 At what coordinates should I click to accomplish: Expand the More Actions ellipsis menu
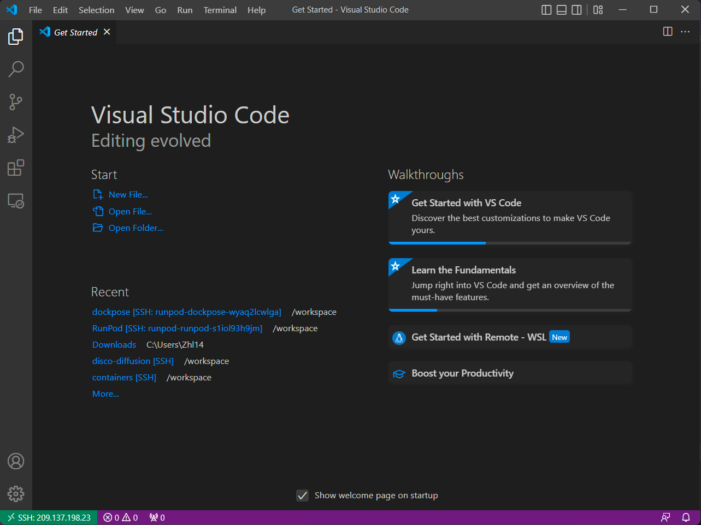click(x=685, y=32)
